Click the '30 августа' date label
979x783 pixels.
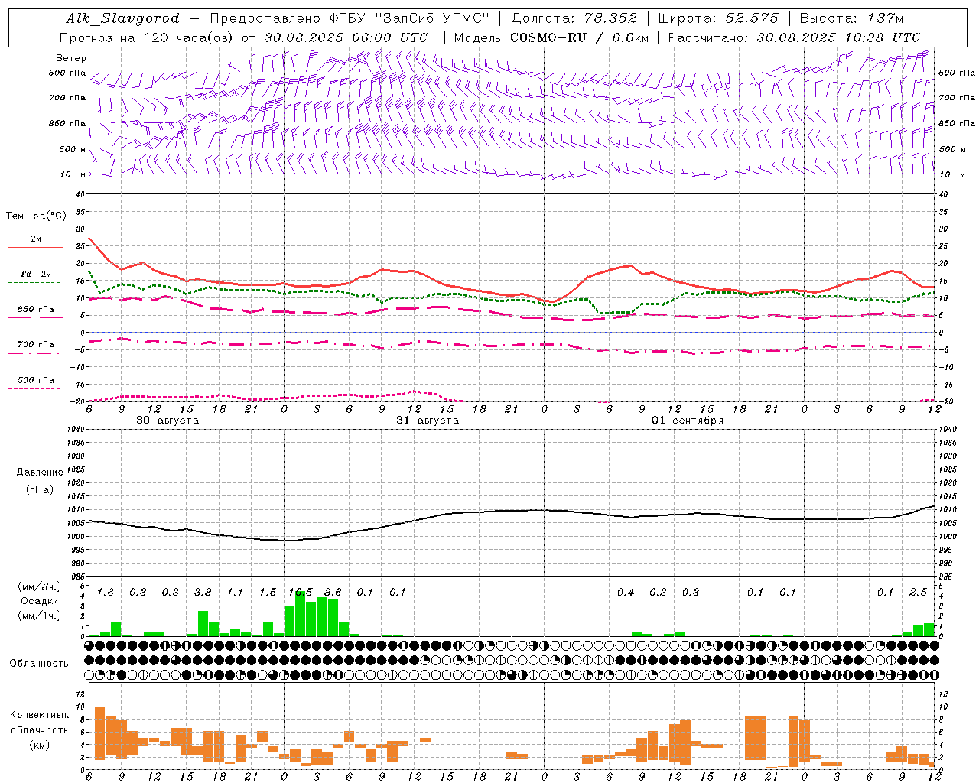[x=168, y=421]
